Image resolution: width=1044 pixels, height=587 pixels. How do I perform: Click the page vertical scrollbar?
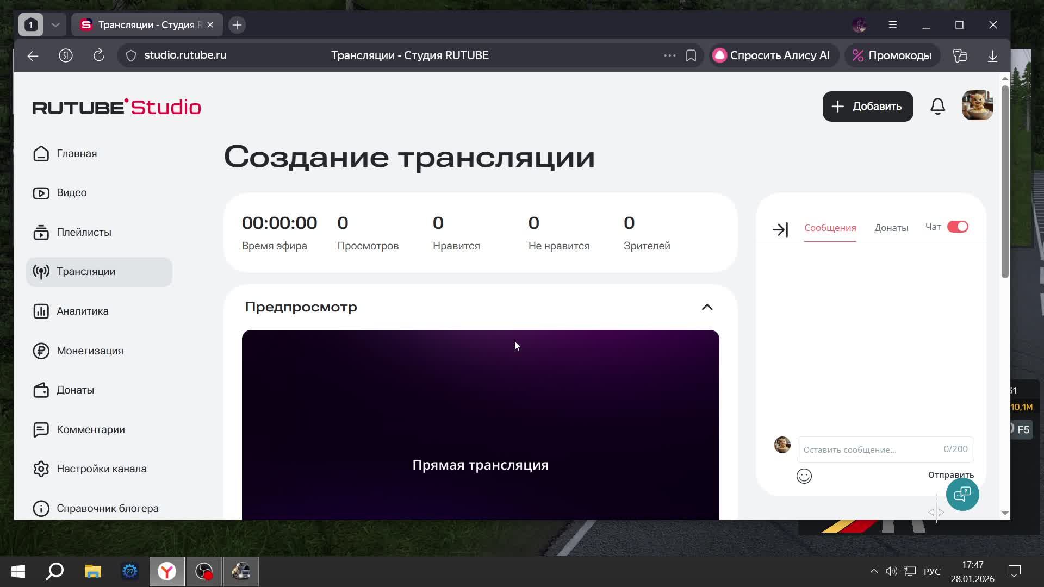[x=1004, y=182]
